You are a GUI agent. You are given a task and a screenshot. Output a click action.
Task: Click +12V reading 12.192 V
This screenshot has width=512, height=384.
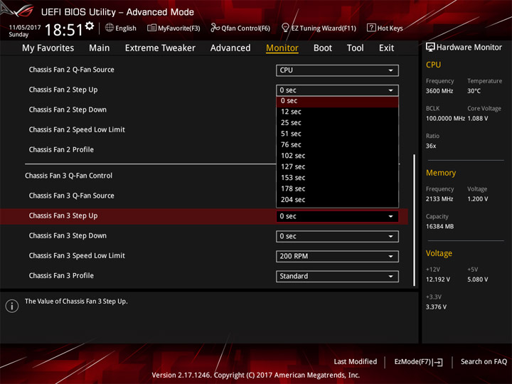click(x=438, y=279)
